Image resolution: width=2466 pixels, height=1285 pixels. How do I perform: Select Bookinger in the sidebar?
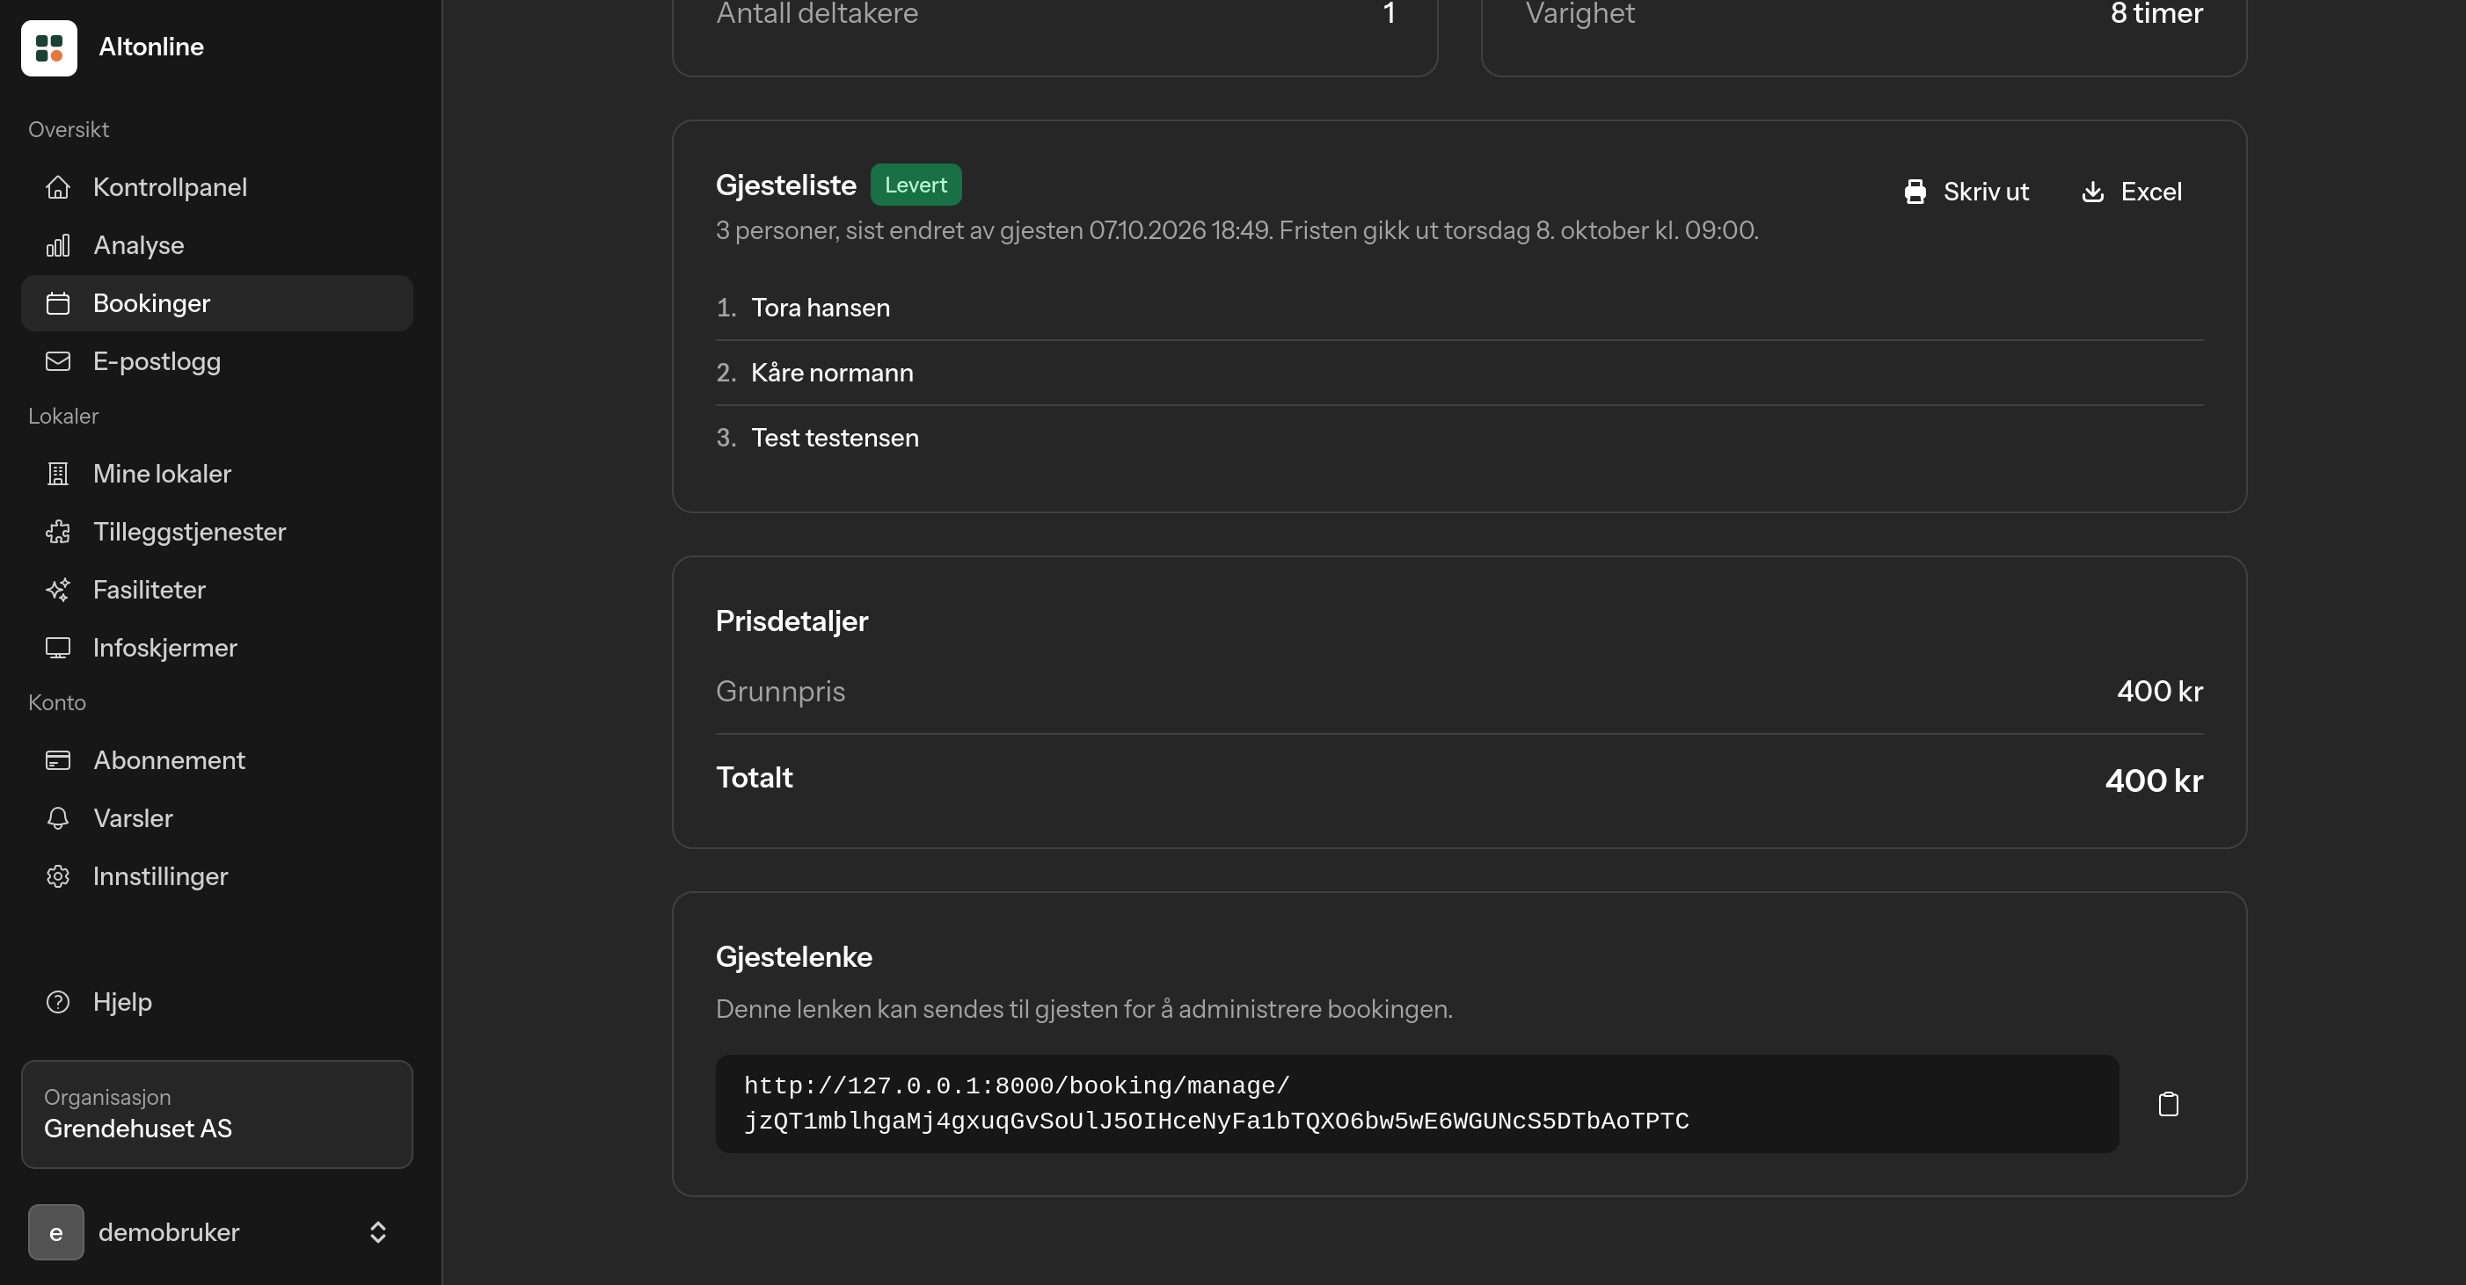click(217, 303)
